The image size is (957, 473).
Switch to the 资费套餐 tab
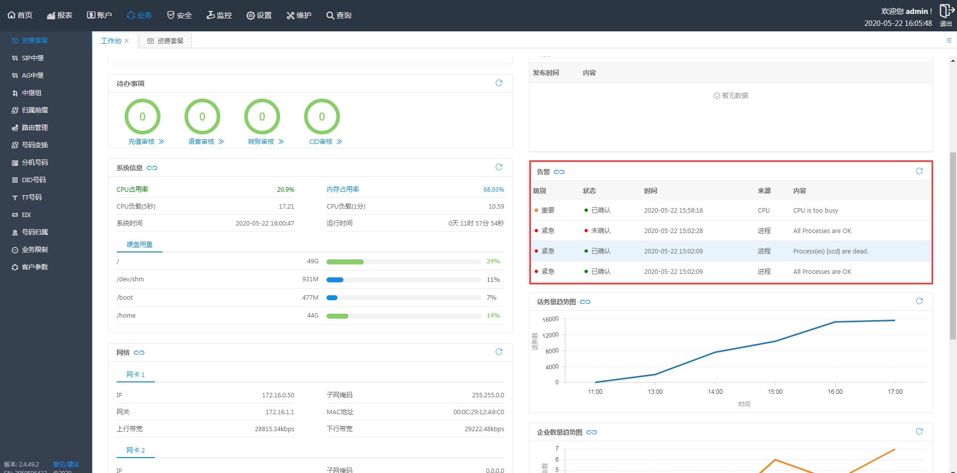point(165,41)
